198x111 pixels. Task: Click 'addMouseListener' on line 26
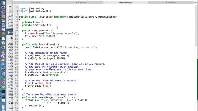pos(39,75)
